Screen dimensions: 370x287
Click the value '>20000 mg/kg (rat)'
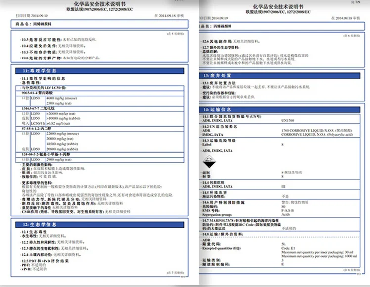pos(61,114)
